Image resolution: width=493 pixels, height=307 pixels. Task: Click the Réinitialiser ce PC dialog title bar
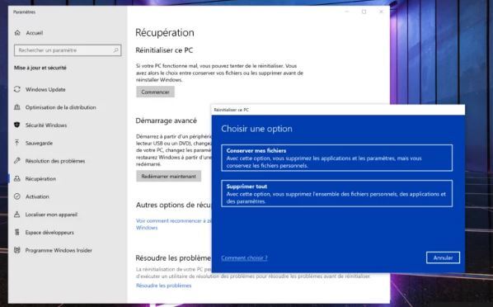338,110
